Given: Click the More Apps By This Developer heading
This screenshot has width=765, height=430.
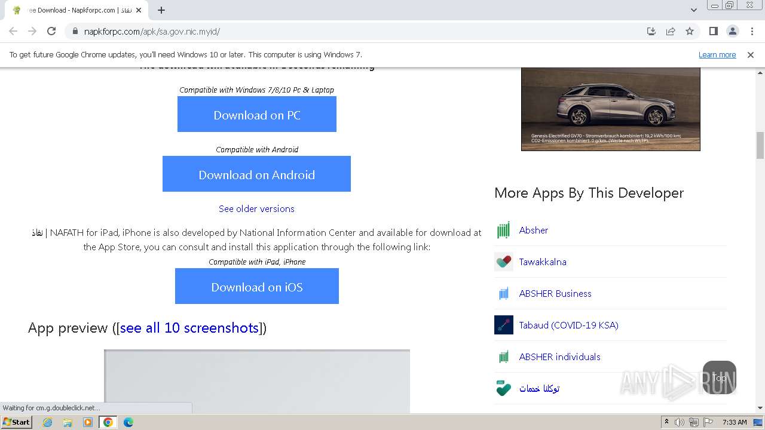Looking at the screenshot, I should [589, 193].
